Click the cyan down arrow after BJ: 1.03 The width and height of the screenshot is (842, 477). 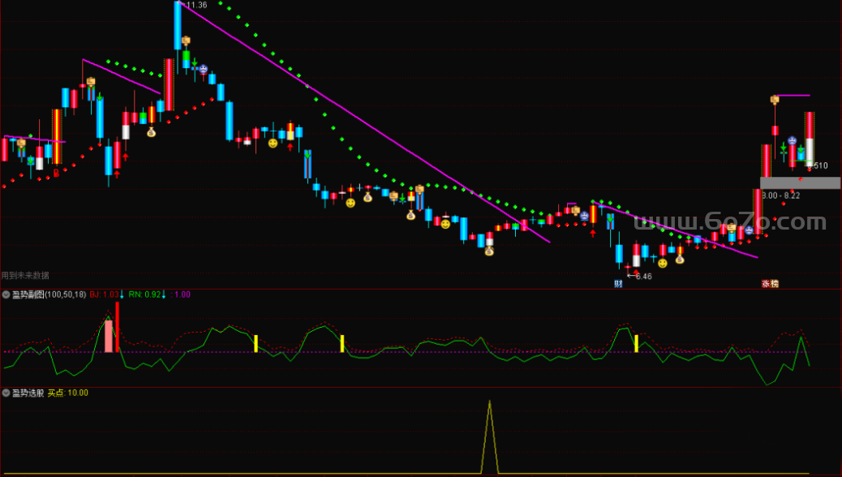click(x=122, y=294)
